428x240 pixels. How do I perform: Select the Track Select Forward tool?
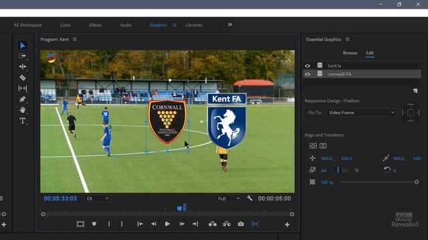pos(22,56)
